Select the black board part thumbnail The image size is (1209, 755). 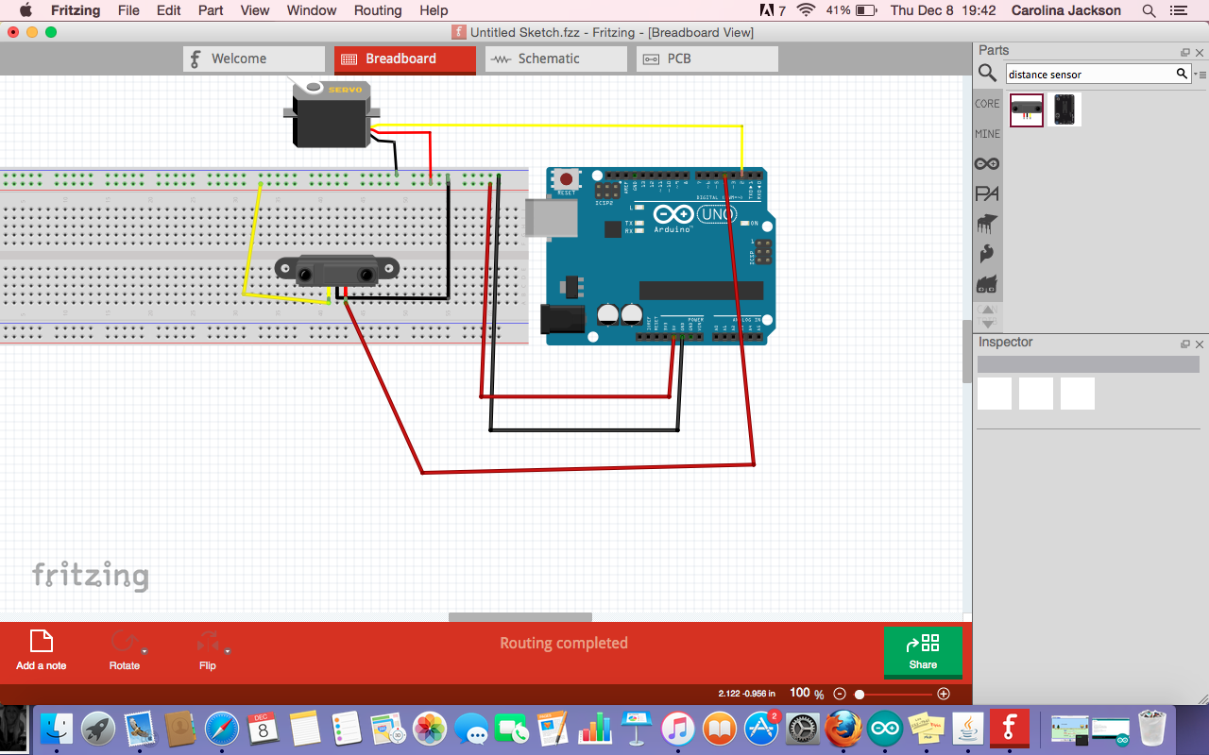pos(1064,109)
